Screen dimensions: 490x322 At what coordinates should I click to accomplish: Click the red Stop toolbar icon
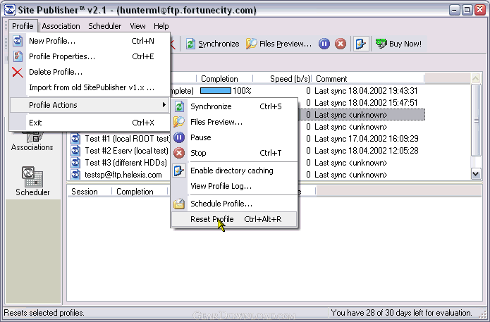(341, 44)
